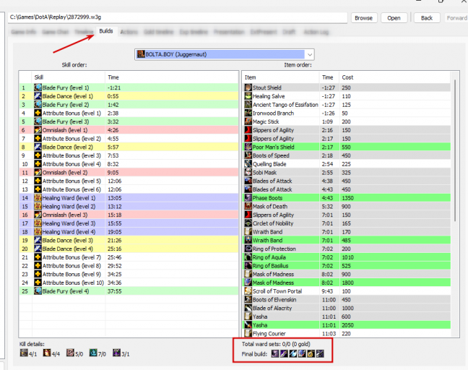
Task: Select the Circlet of Nobility row
Action: [x=347, y=223]
